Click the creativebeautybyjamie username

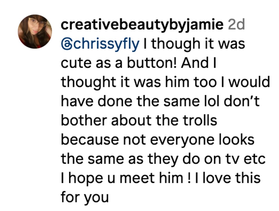pyautogui.click(x=142, y=25)
